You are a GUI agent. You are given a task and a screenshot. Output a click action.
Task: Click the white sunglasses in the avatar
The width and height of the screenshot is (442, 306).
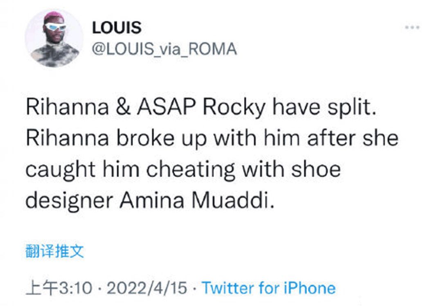tap(55, 28)
